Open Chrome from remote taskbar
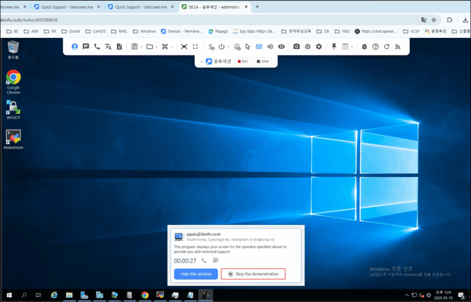Viewport: 471px width, 302px height. coord(145,295)
